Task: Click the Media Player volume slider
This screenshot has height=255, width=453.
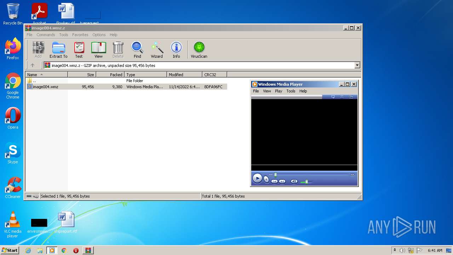Action: click(306, 182)
